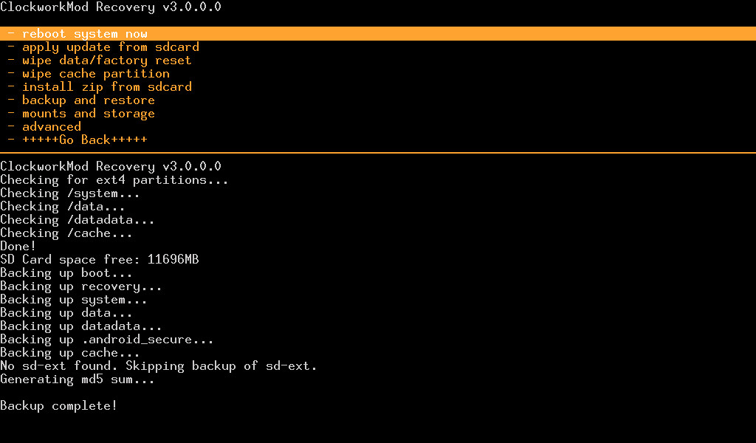
Task: Select "+++++Go Back+++++" entry
Action: point(78,140)
